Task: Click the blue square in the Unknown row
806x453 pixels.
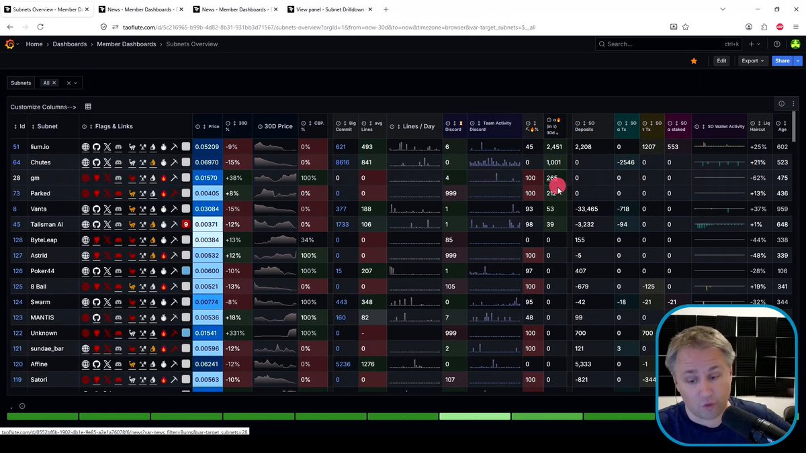Action: click(x=186, y=333)
